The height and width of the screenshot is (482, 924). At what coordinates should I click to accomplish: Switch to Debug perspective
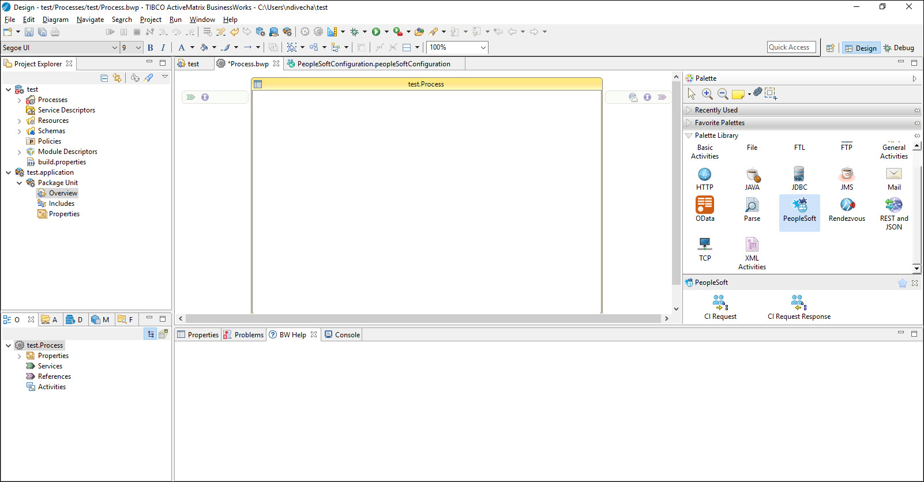899,48
